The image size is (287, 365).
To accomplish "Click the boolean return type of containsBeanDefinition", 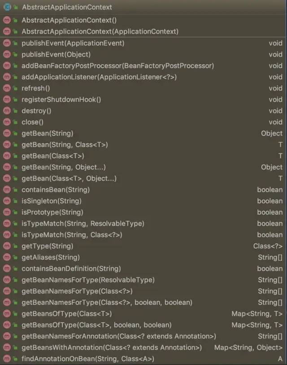I will pos(270,268).
